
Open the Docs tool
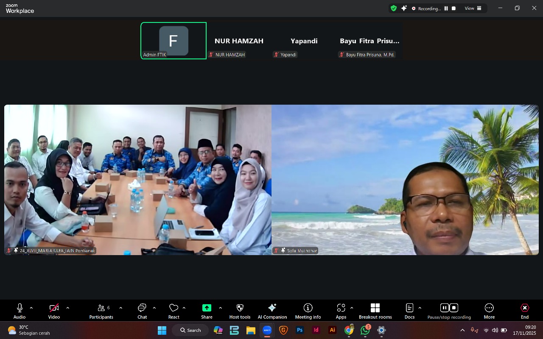point(409,311)
